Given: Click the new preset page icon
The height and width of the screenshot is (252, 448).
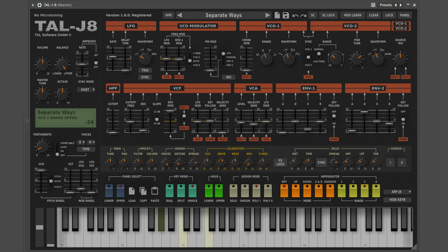Looking at the screenshot, I should click(x=277, y=15).
